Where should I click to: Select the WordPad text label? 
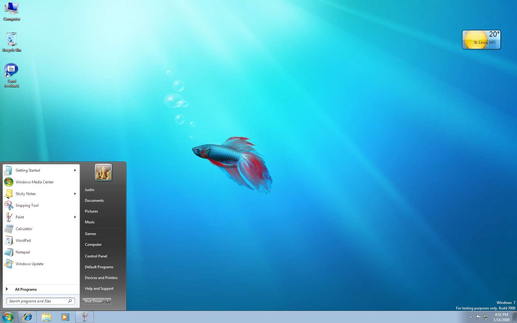23,241
